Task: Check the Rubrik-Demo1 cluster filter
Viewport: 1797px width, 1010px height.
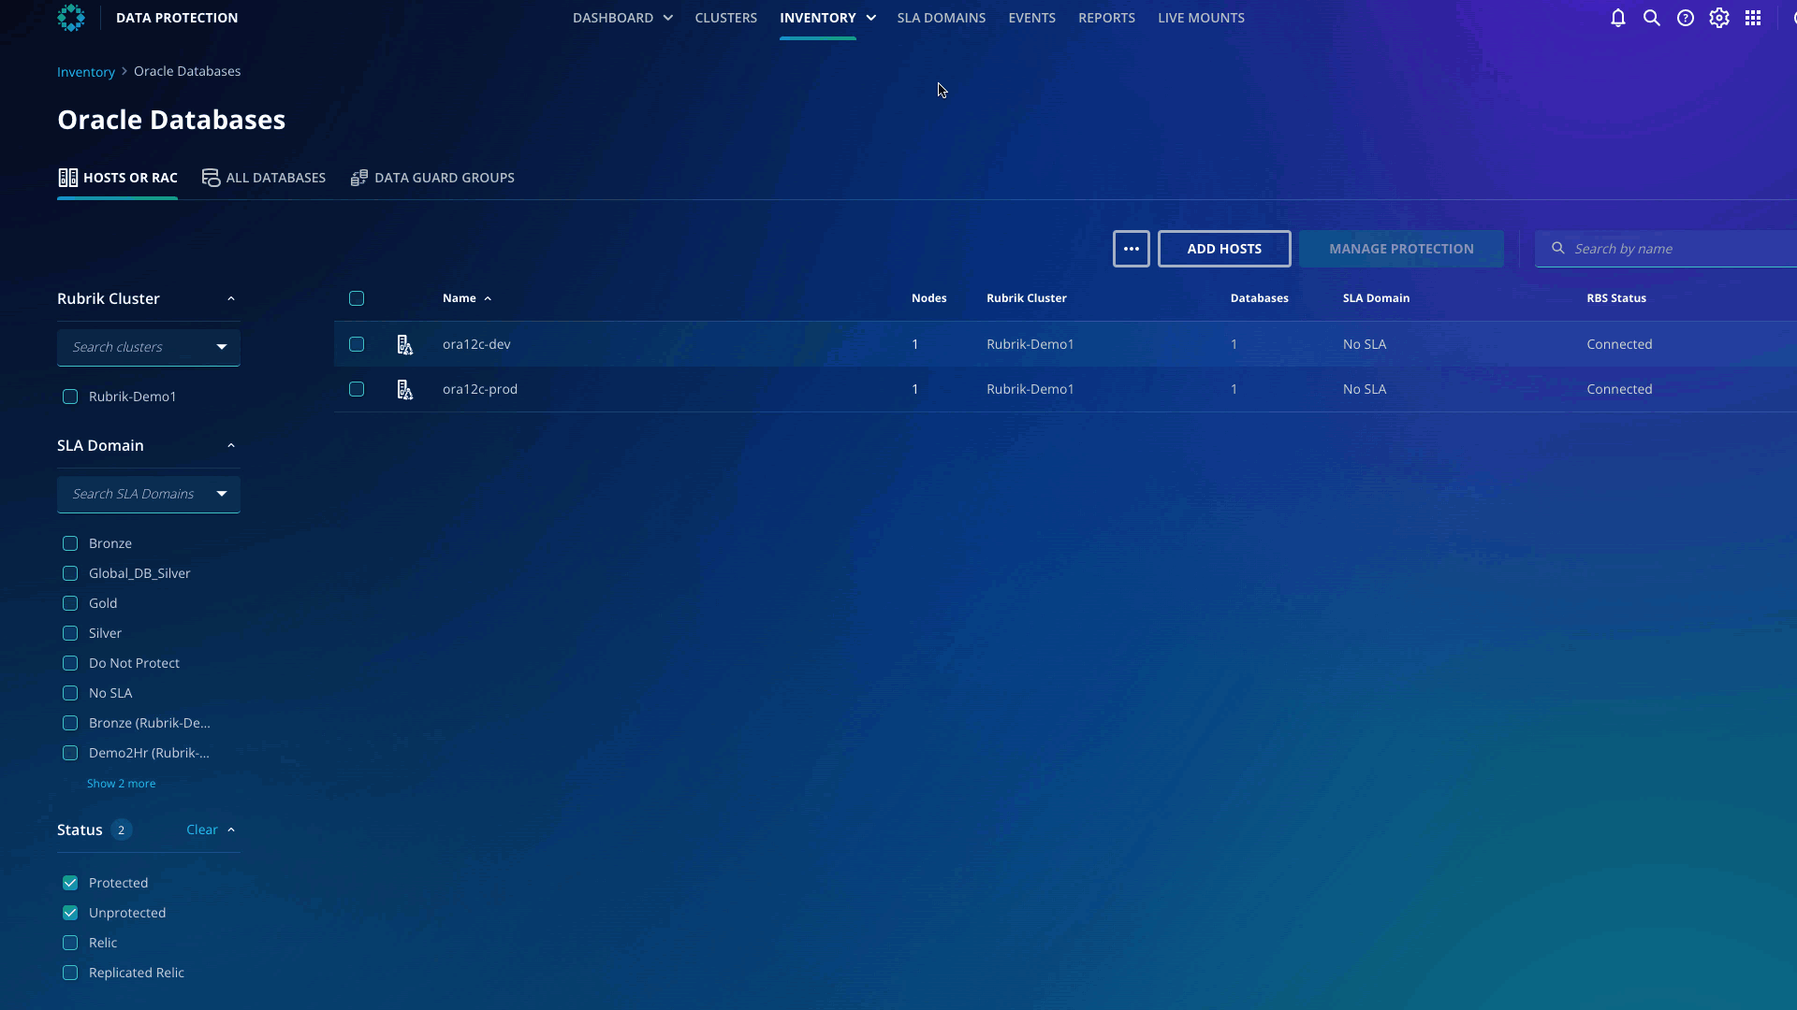Action: 70,397
